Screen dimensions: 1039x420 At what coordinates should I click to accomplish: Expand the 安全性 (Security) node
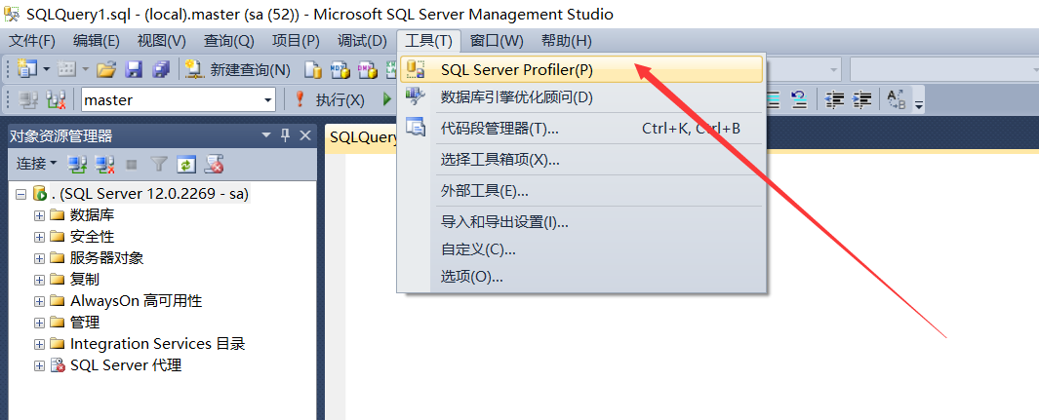[x=39, y=237]
